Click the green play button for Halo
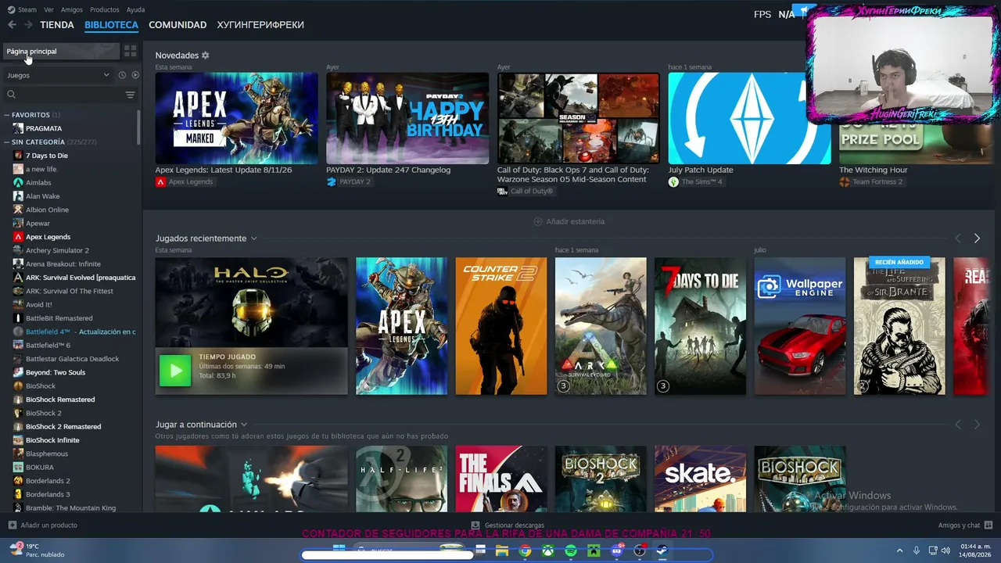 [175, 371]
